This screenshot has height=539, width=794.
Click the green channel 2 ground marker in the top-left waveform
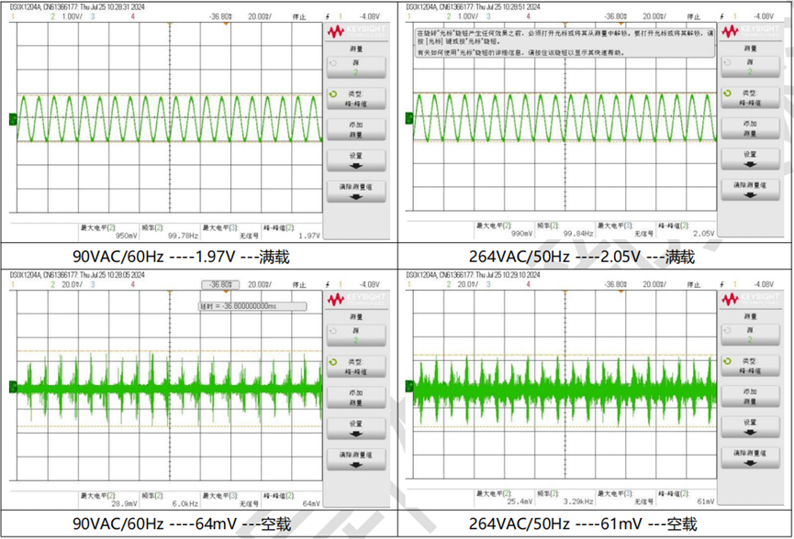[x=12, y=119]
